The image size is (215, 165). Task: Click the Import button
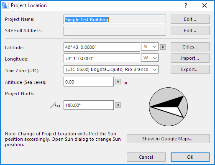pyautogui.click(x=190, y=58)
